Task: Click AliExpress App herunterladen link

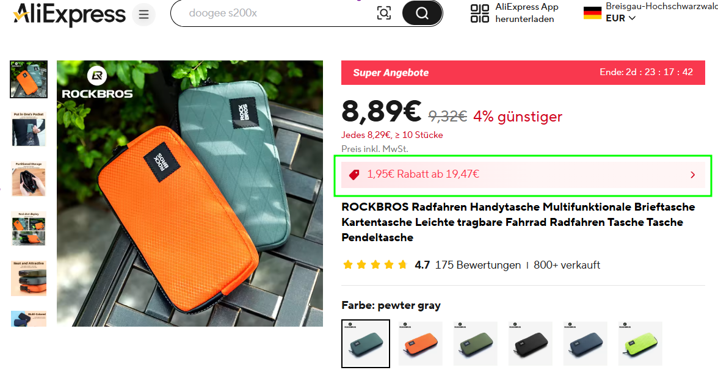Action: [x=526, y=13]
